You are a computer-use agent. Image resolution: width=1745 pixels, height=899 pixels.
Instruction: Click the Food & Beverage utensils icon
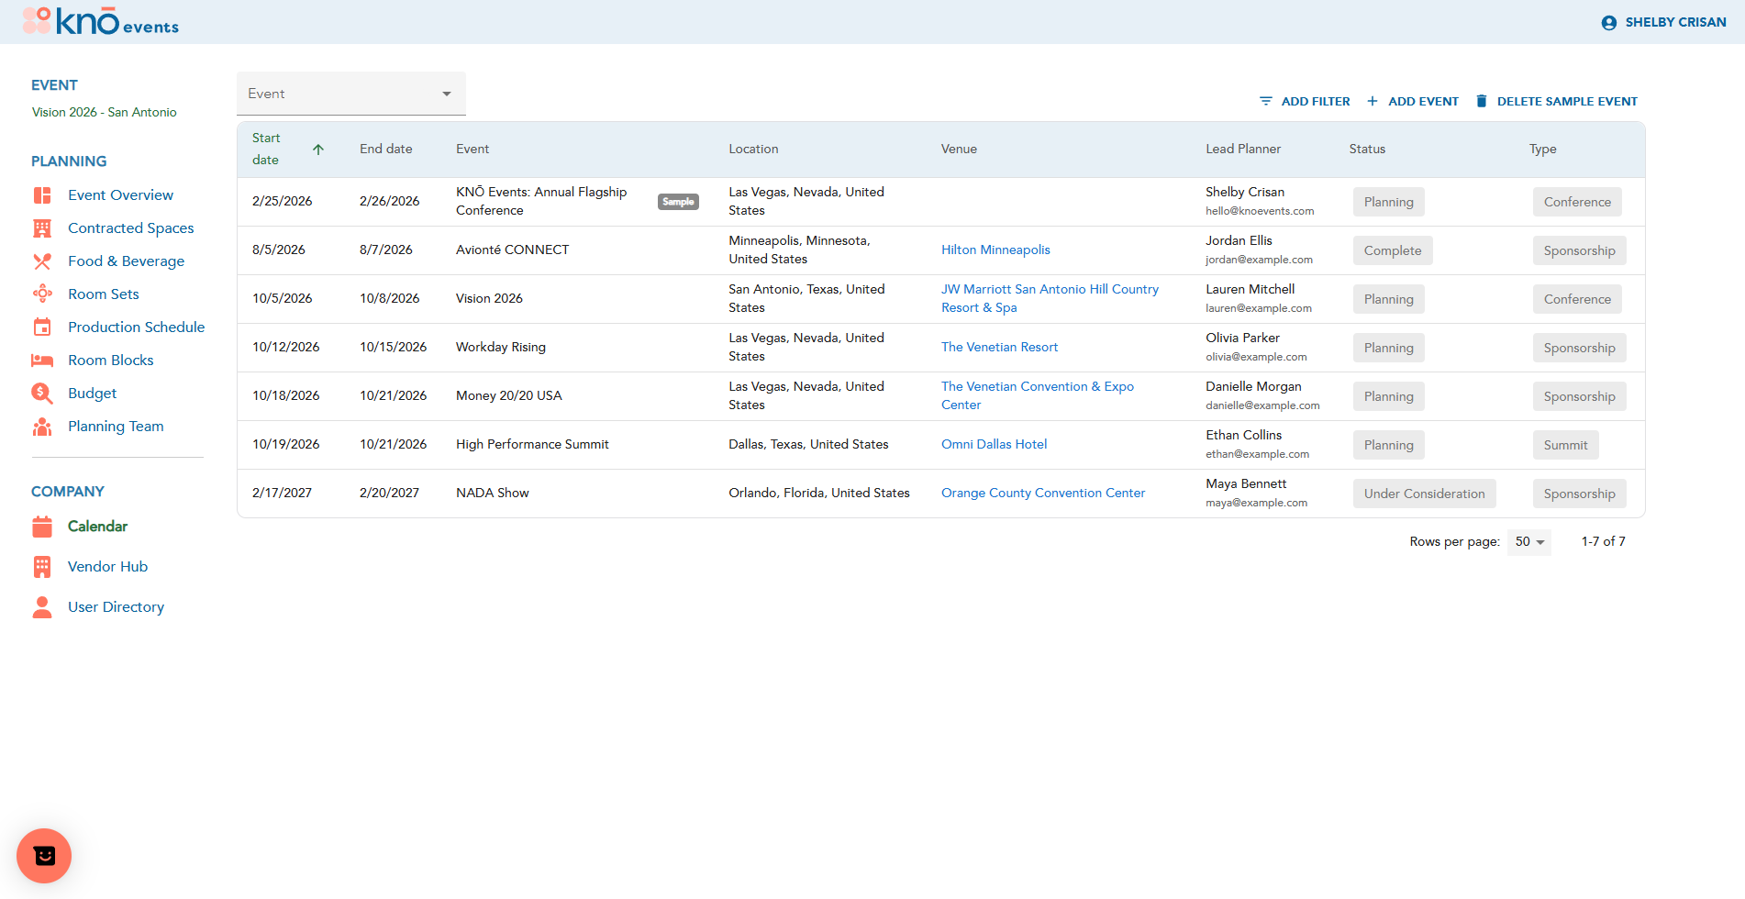(x=42, y=261)
